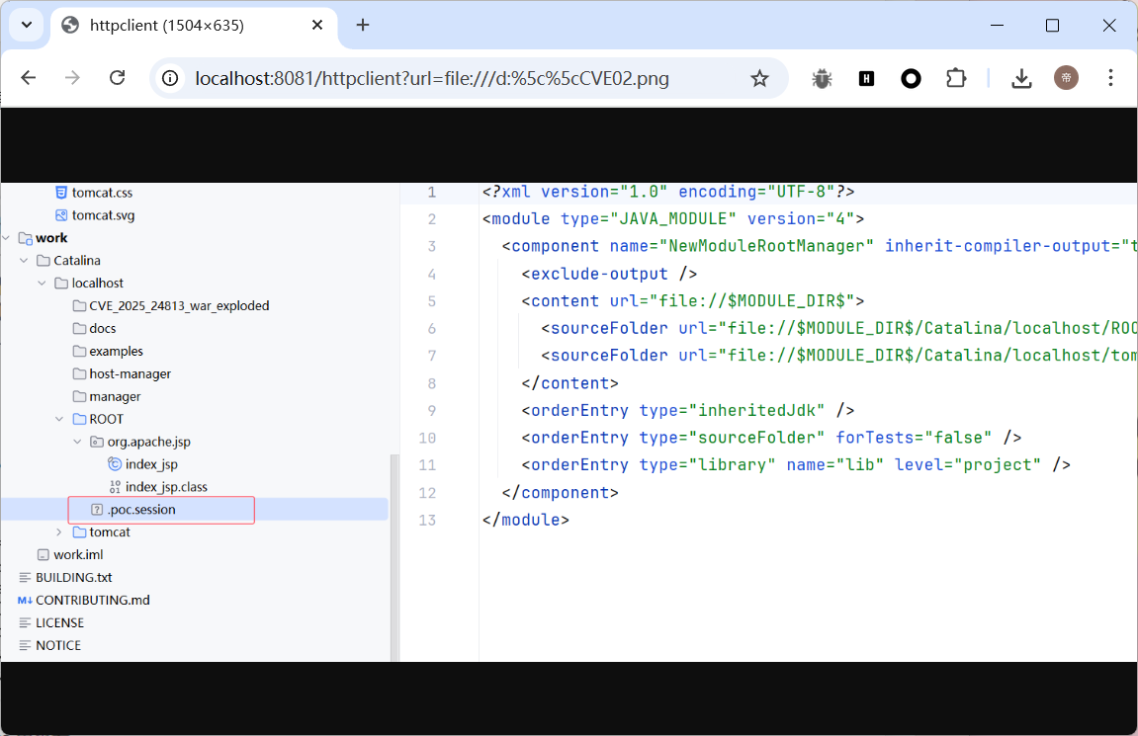Close the httpclient tab
1138x736 pixels.
(315, 26)
